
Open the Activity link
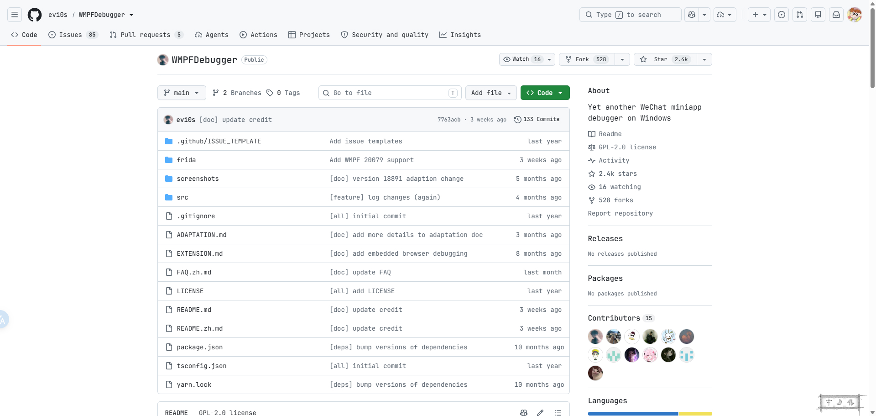click(x=609, y=160)
